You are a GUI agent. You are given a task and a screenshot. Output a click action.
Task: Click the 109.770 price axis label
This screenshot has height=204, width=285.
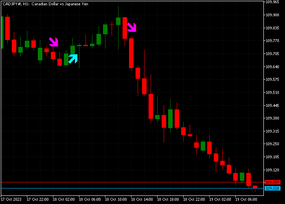tap(272, 41)
